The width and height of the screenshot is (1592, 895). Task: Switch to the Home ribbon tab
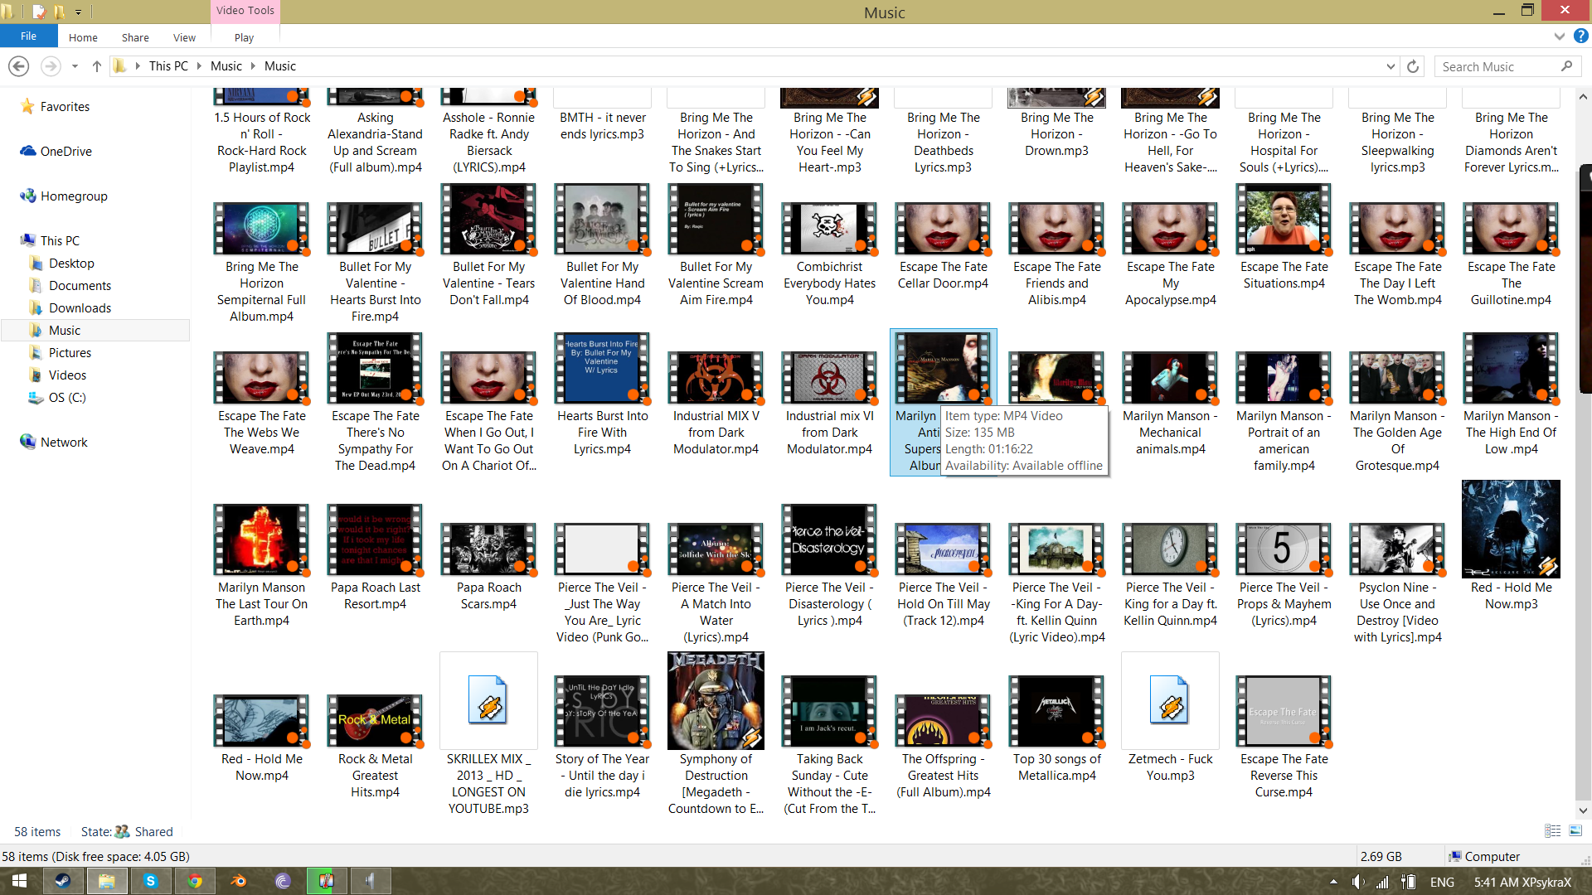tap(83, 37)
